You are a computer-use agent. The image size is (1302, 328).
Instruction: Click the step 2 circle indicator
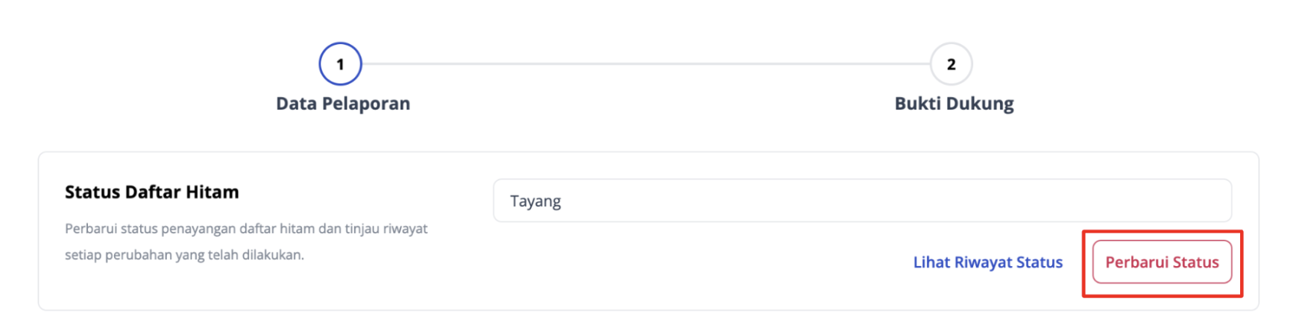(x=951, y=64)
